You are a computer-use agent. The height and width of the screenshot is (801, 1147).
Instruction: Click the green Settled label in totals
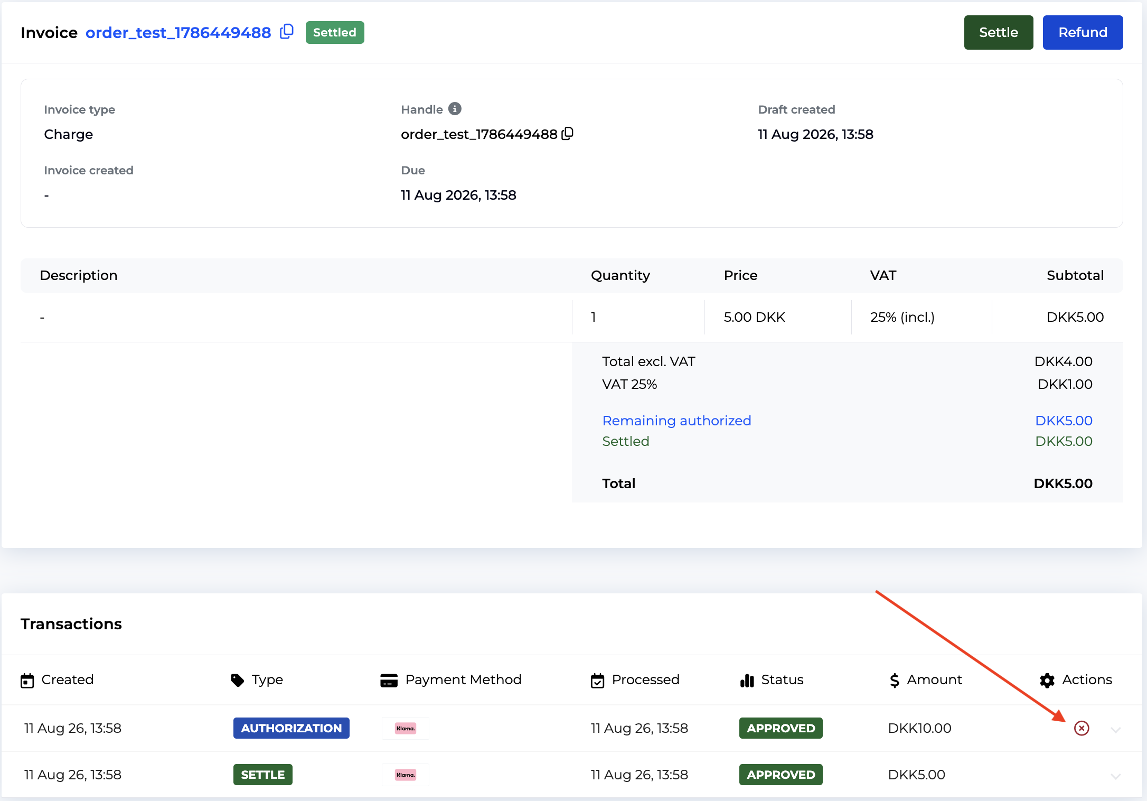click(x=626, y=441)
